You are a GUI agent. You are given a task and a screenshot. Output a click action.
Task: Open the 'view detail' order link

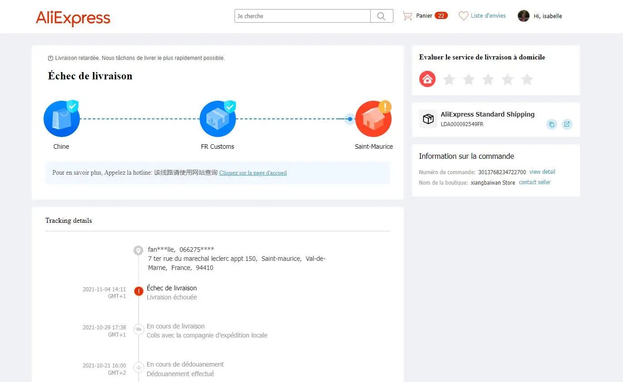[542, 172]
